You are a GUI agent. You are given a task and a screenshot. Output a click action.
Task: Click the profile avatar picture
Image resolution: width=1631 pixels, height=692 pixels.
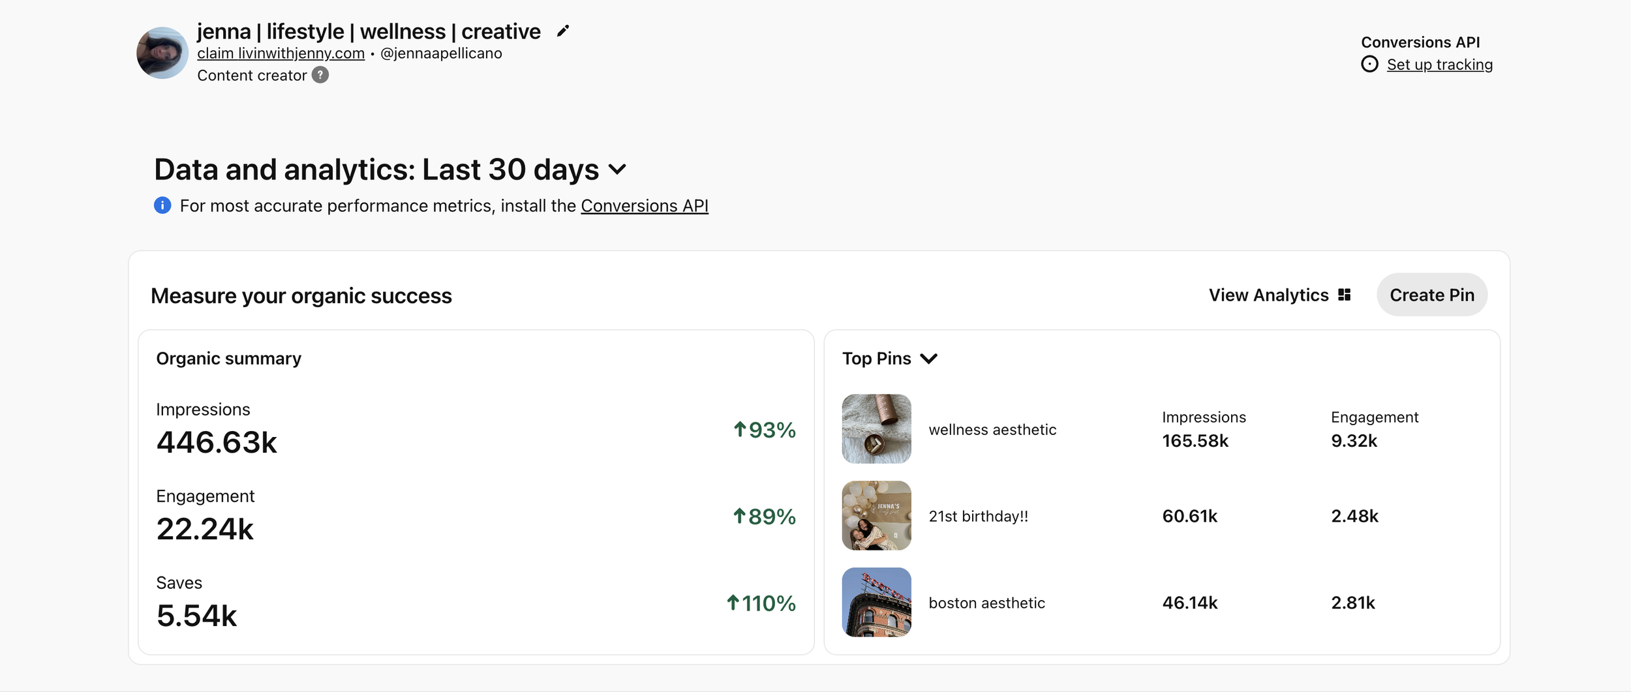pos(162,53)
